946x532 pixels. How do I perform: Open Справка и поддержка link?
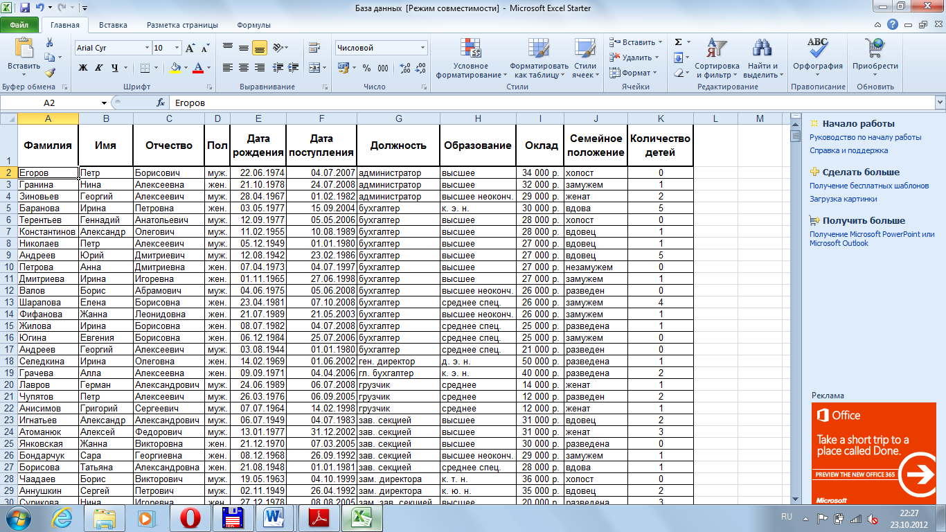pos(848,150)
